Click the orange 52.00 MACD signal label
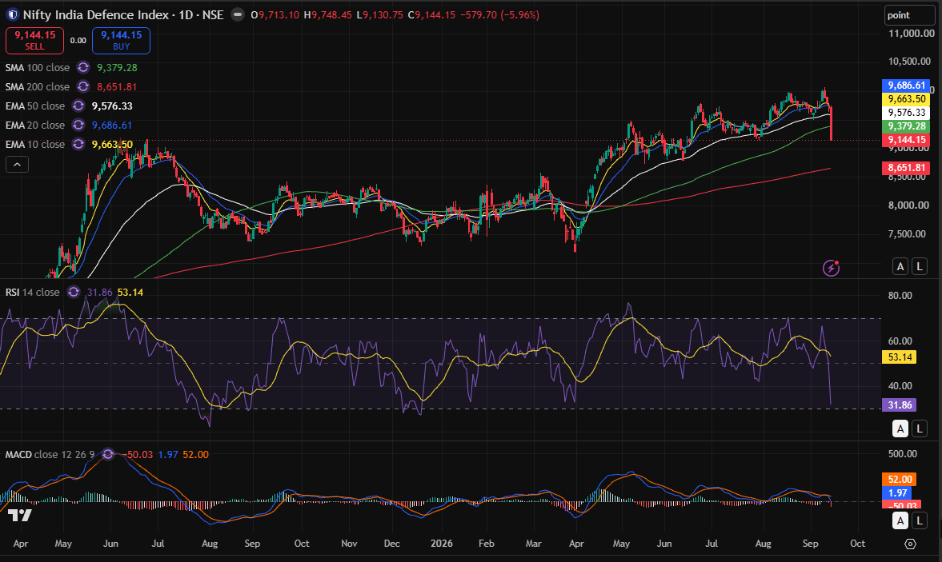Screen dimensions: 942x562 point(899,479)
